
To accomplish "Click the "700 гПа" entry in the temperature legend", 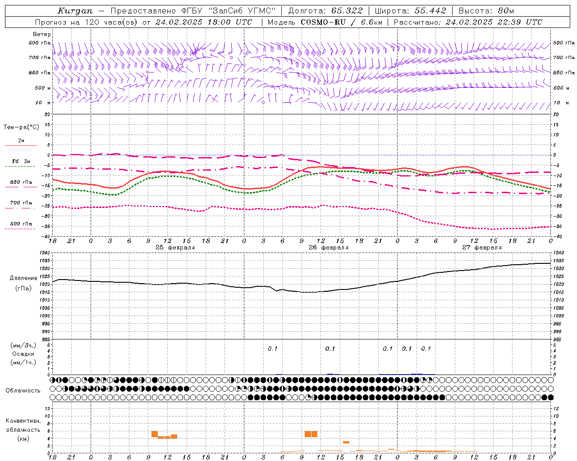I will 21,203.
